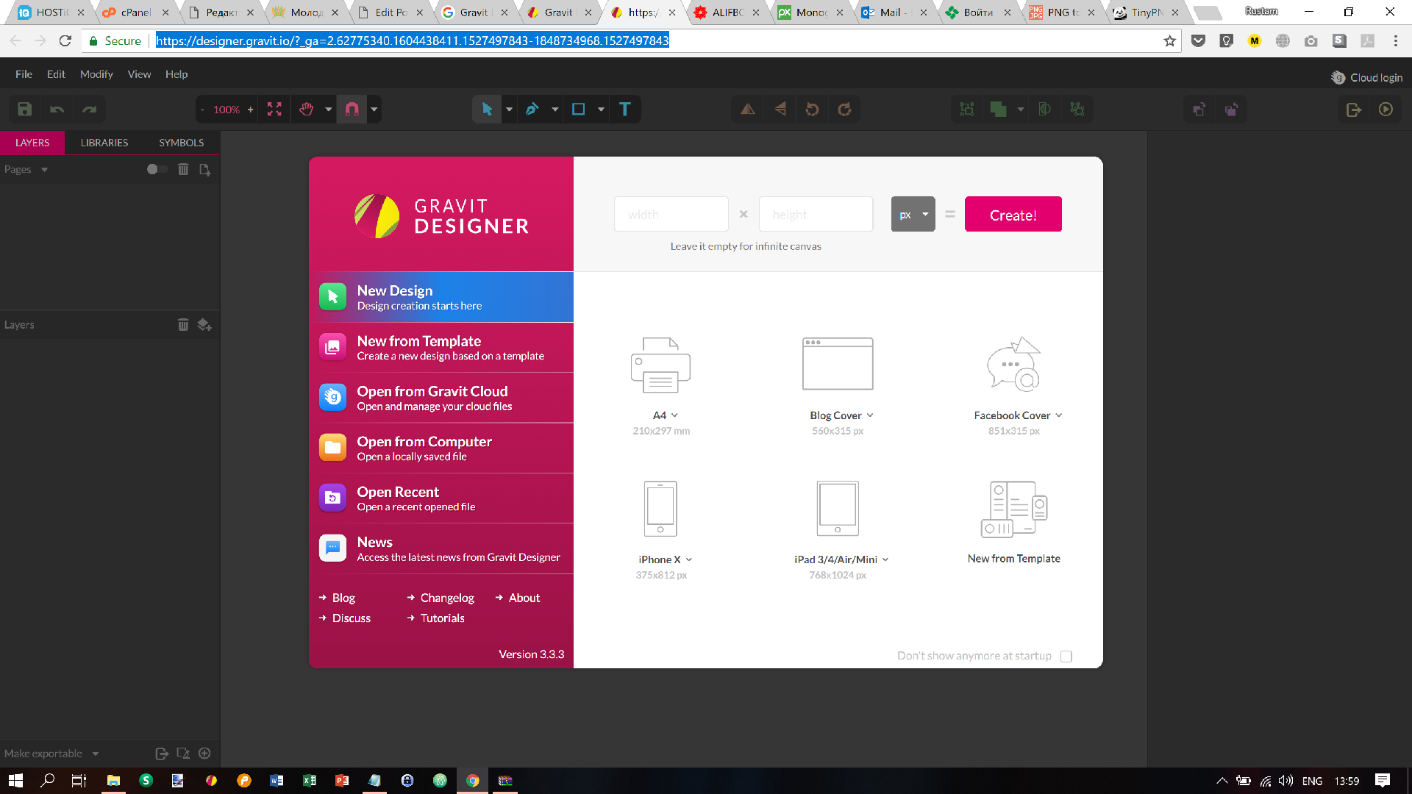Click the Redo arrow icon
The width and height of the screenshot is (1412, 794).
tap(90, 110)
